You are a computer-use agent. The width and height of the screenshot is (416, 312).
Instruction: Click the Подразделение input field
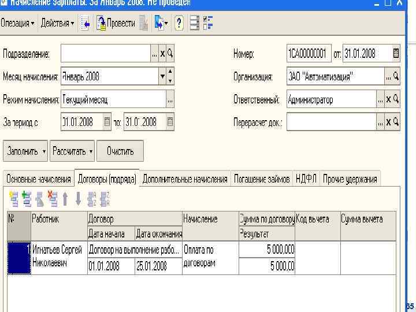[106, 54]
